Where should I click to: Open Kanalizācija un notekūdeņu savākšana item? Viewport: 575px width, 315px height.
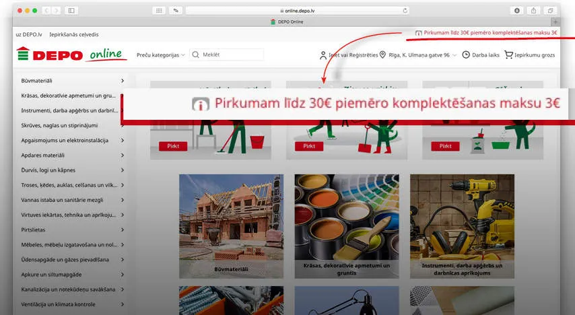pyautogui.click(x=68, y=289)
